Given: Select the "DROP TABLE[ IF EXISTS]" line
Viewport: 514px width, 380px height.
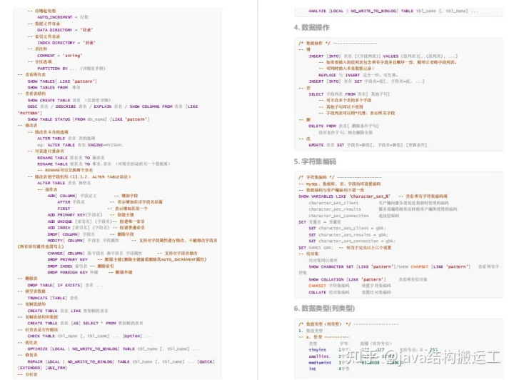Looking at the screenshot, I should point(65,285).
